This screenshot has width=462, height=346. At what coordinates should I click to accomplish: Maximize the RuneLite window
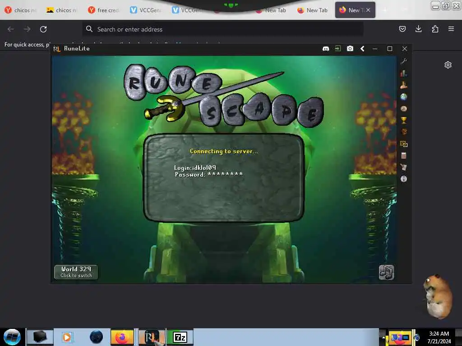tap(389, 49)
